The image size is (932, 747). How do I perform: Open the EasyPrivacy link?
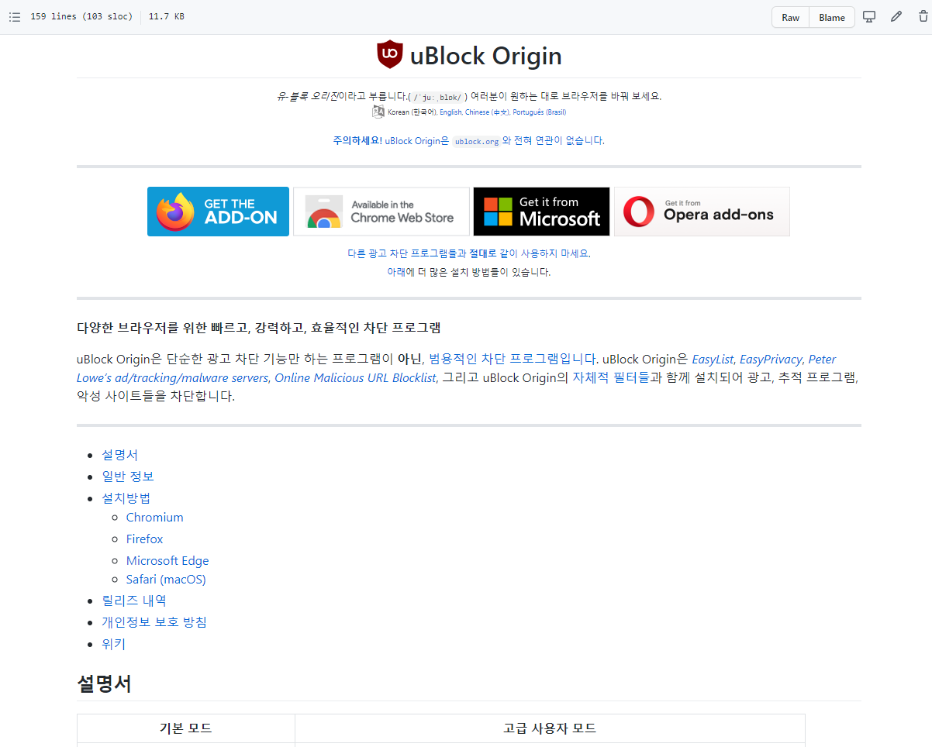click(771, 359)
